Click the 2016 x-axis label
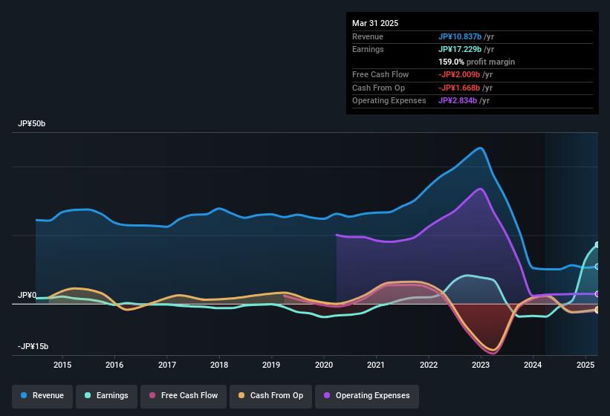Viewport: 610px width, 416px height. pos(114,365)
